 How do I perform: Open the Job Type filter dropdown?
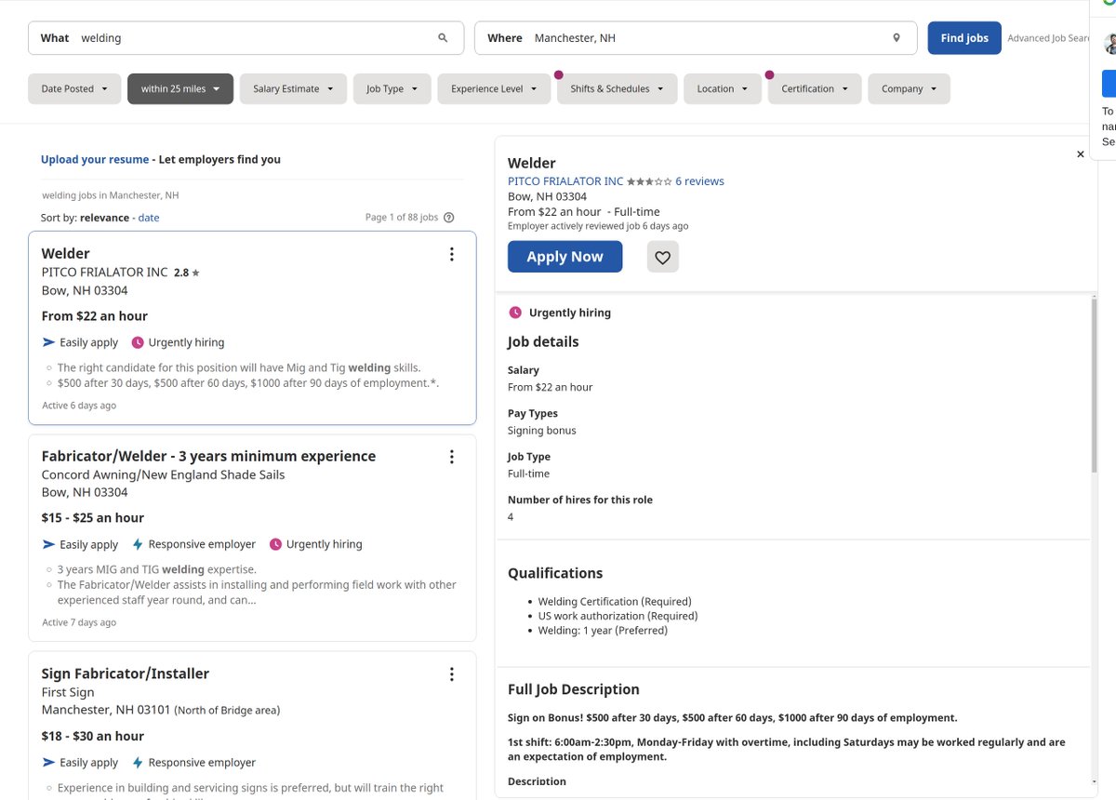coord(392,89)
